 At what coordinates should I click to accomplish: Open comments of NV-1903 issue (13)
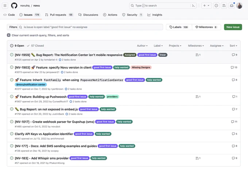tap(234, 67)
